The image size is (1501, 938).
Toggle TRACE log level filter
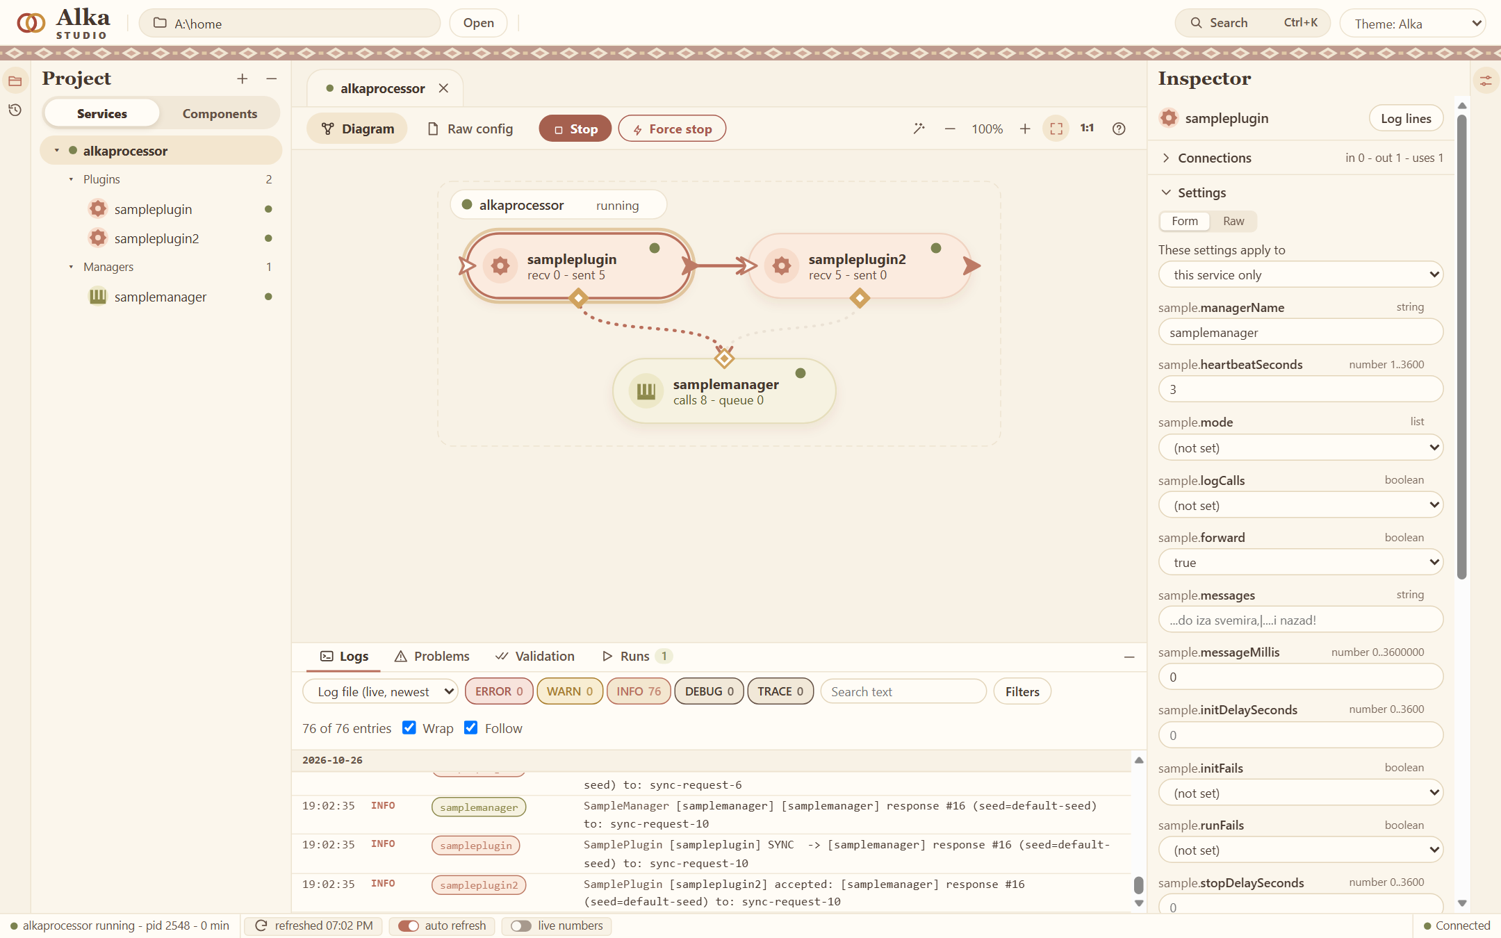pos(780,691)
